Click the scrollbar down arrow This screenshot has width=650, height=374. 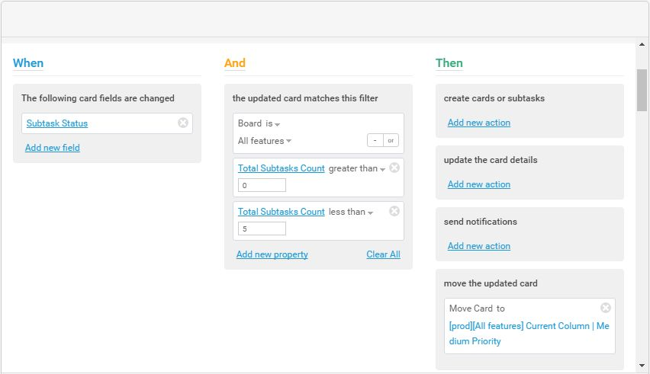642,366
